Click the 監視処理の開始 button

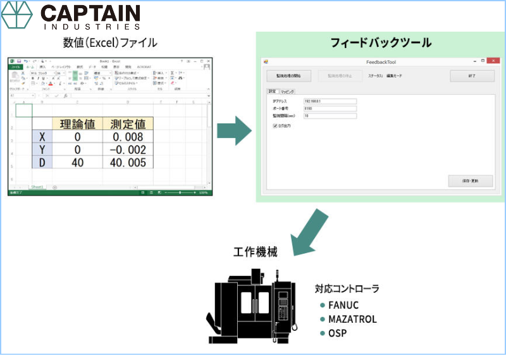(288, 76)
